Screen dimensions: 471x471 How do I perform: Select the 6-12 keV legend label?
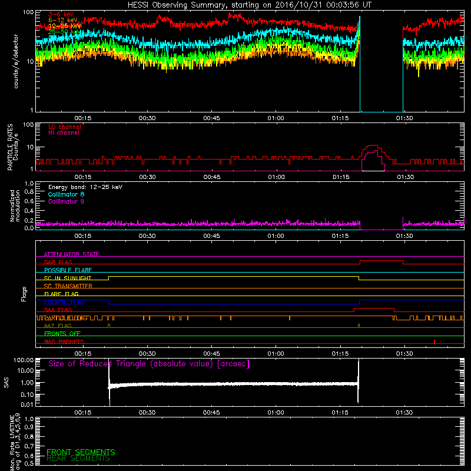pyautogui.click(x=63, y=20)
